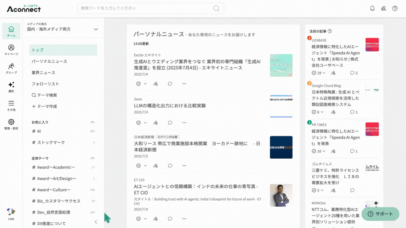Collapse the left navigation panel arrow

96,222
